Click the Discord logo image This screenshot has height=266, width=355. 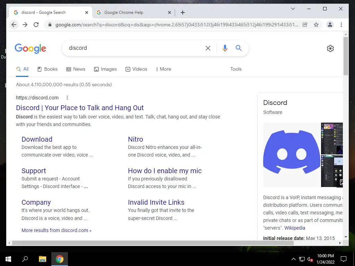pos(292,155)
